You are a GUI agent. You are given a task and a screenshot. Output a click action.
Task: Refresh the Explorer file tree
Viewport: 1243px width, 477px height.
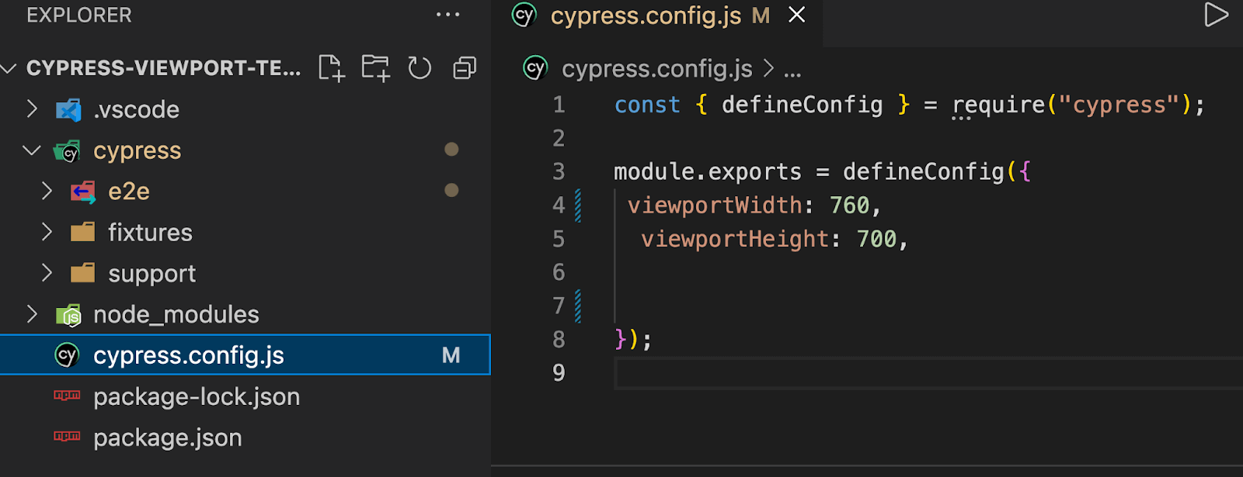[420, 68]
